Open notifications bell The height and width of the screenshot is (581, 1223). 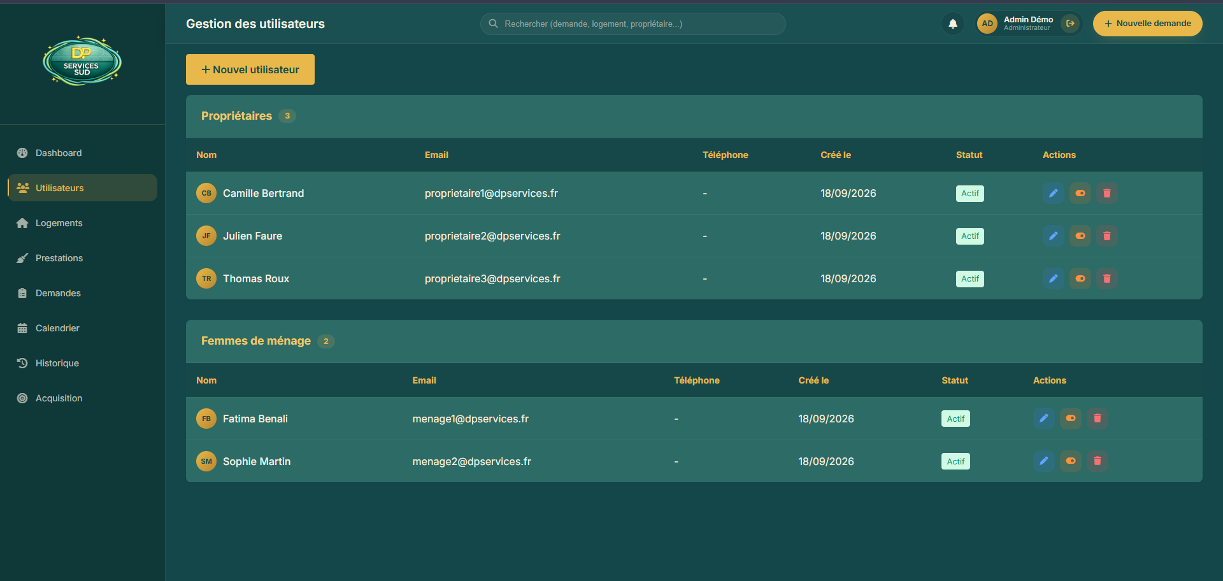(x=953, y=24)
